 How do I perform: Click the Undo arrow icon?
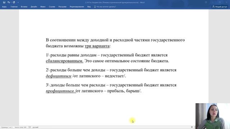coord(9,3)
